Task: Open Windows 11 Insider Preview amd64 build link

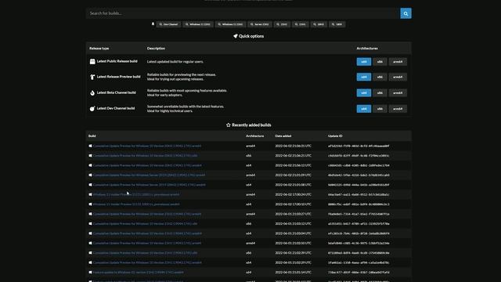Action: [x=136, y=204]
